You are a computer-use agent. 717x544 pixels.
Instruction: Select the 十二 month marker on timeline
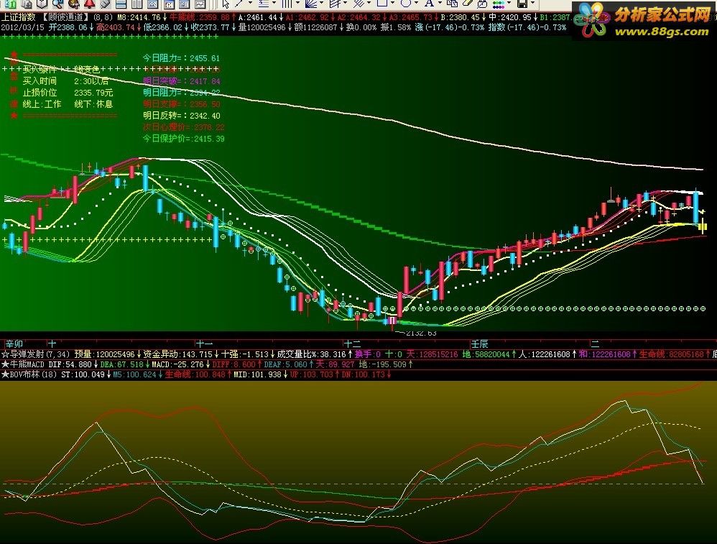353,344
